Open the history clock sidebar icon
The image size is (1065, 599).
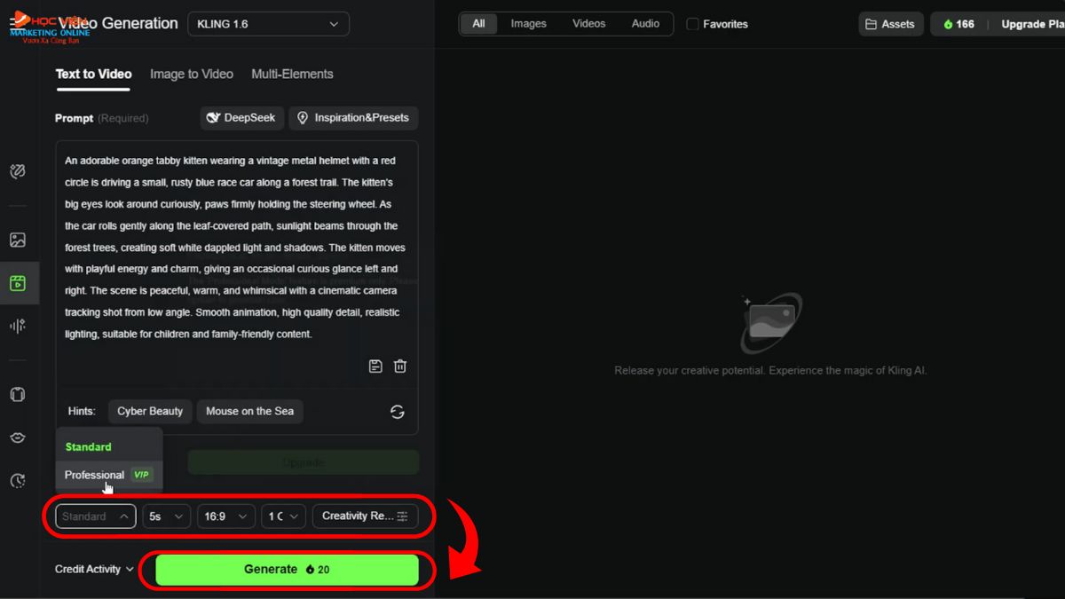(18, 481)
